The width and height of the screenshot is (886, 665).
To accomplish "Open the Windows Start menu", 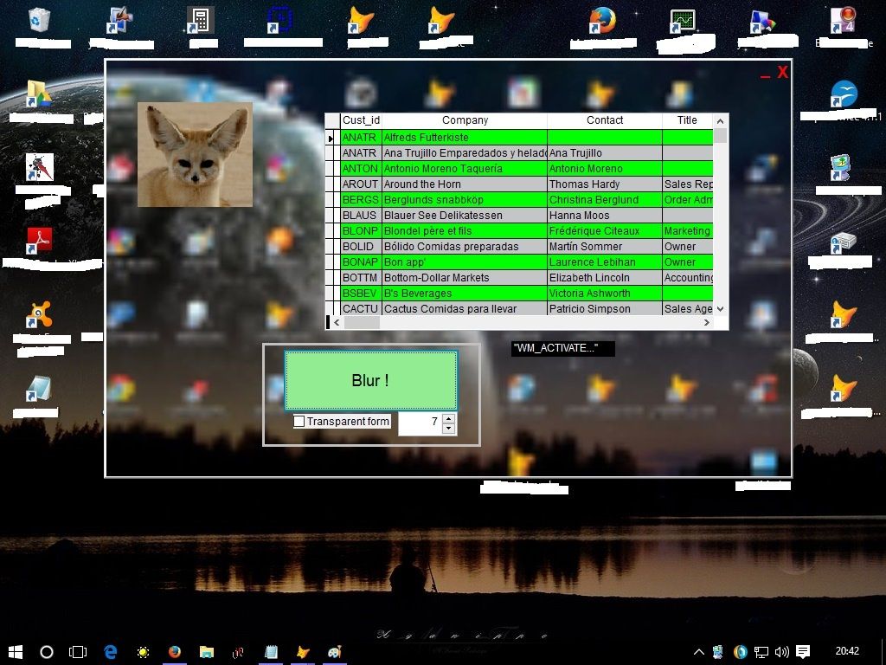I will pyautogui.click(x=16, y=652).
